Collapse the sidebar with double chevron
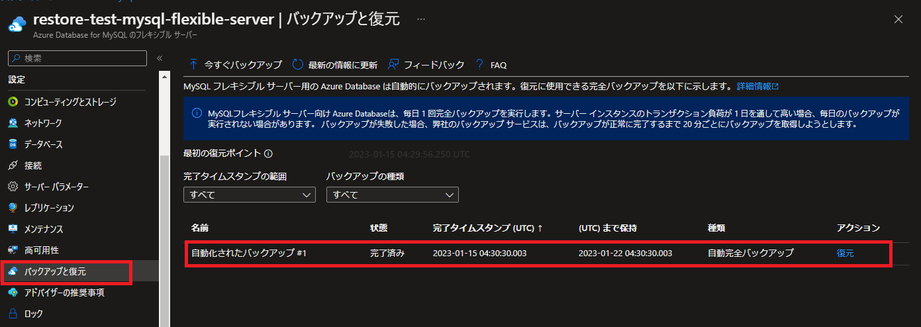The image size is (921, 327). click(160, 58)
